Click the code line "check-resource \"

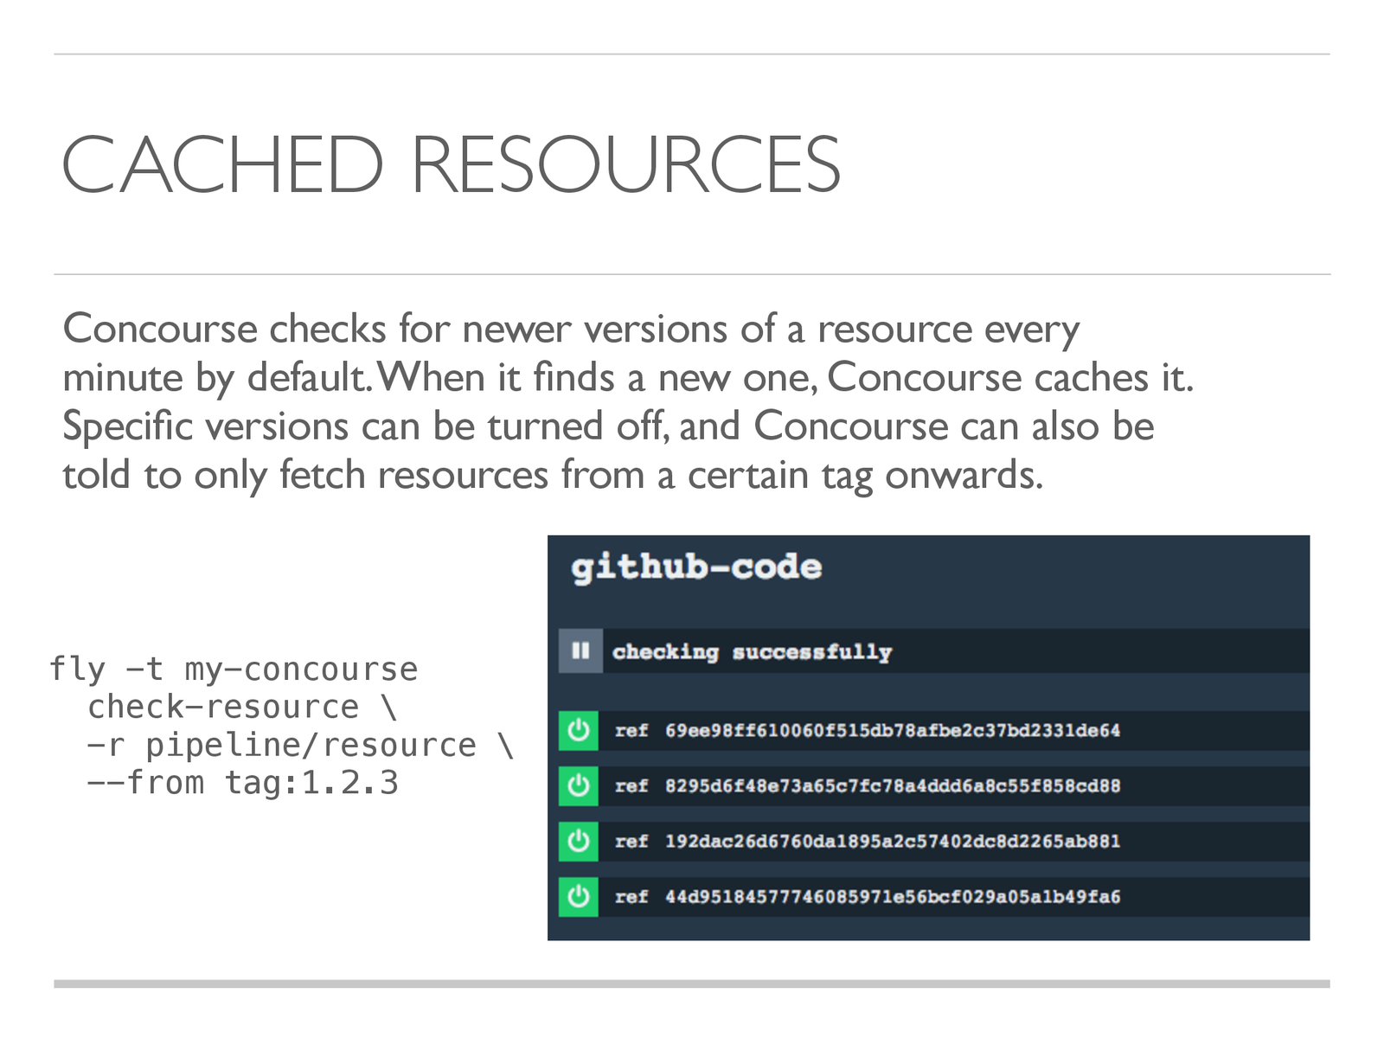pos(243,708)
